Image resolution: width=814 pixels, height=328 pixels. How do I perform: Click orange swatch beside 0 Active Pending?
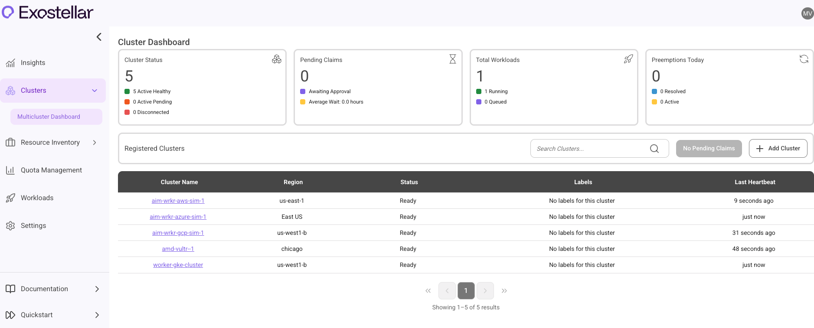click(x=127, y=102)
